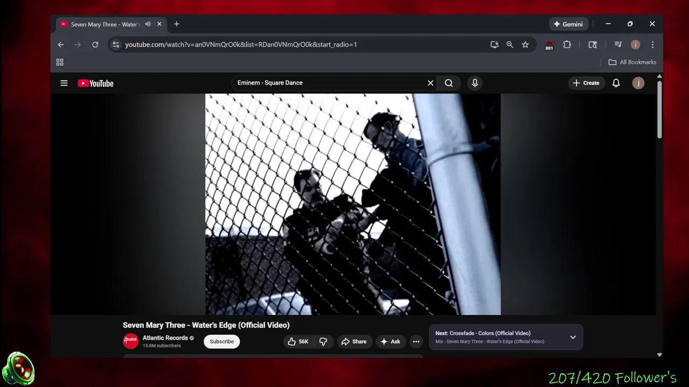Mute the Seven Mary Three tab audio
The height and width of the screenshot is (387, 689).
coord(147,24)
